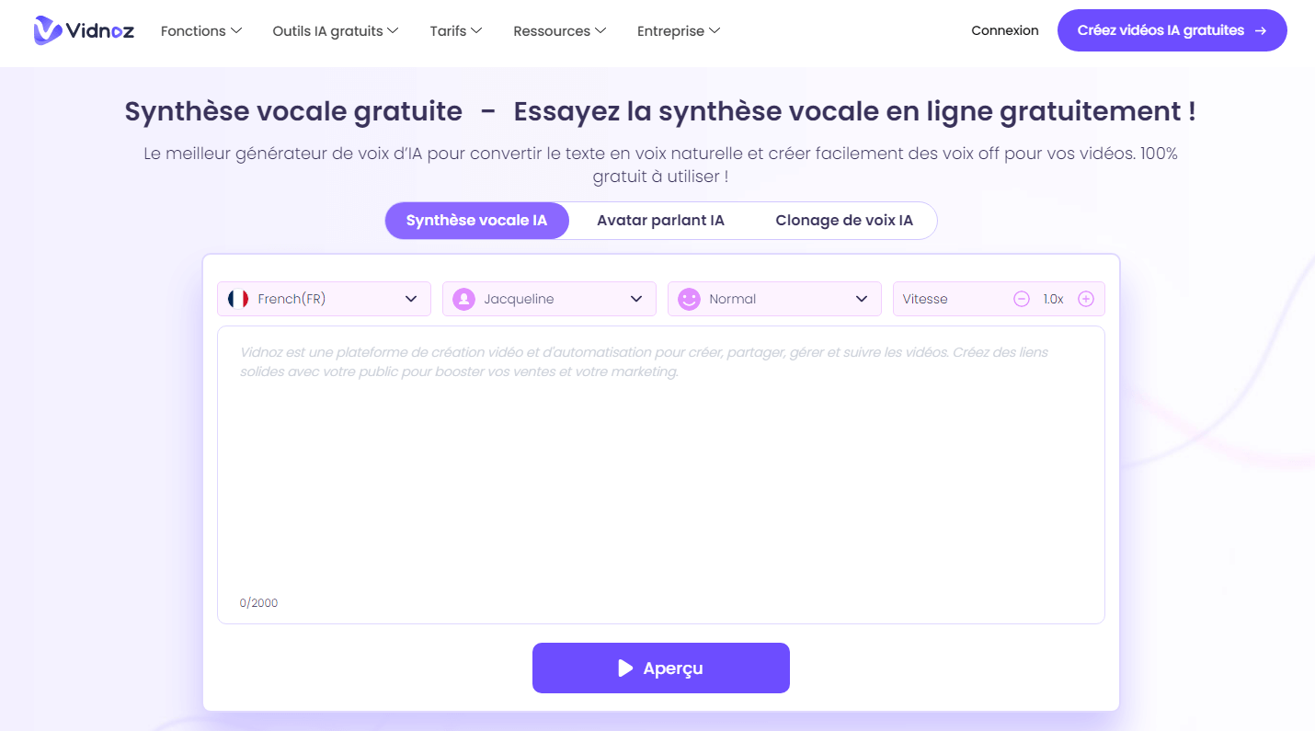Expand the Normal emotion dropdown arrow

[x=862, y=299]
